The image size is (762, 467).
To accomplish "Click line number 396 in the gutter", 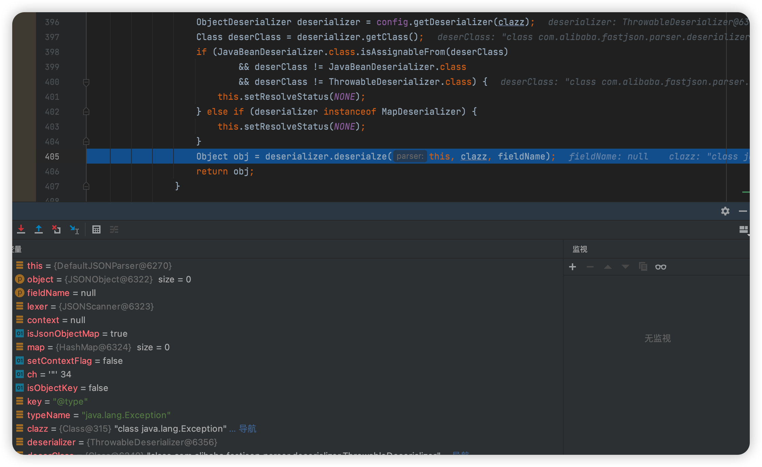I will 52,22.
